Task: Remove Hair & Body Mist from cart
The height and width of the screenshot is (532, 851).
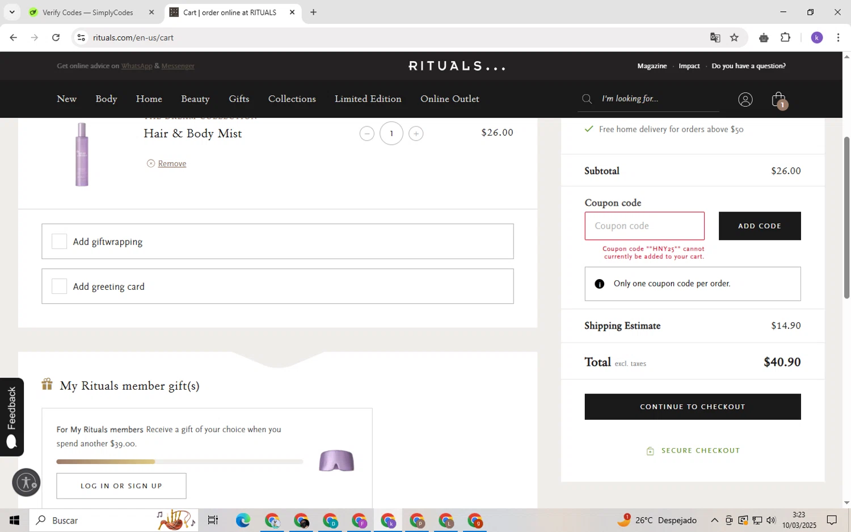Action: point(172,163)
